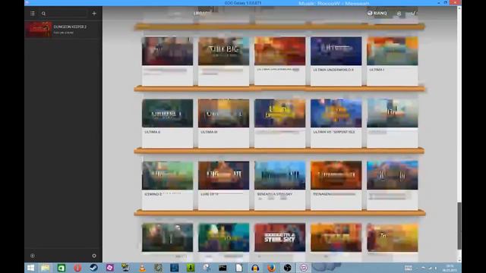Open the sidebar list view icon

[33, 14]
